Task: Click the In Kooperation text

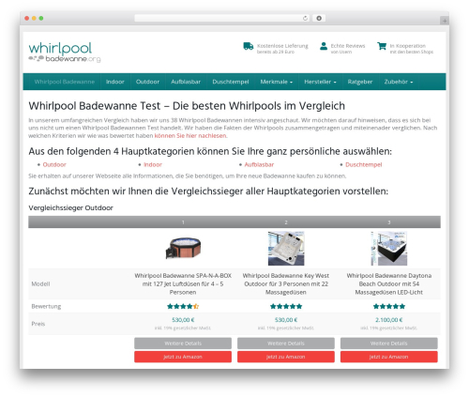Action: 407,46
